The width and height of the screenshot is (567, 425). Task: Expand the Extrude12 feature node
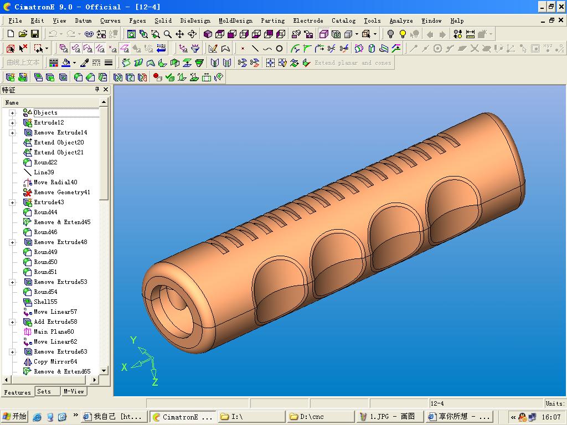12,123
